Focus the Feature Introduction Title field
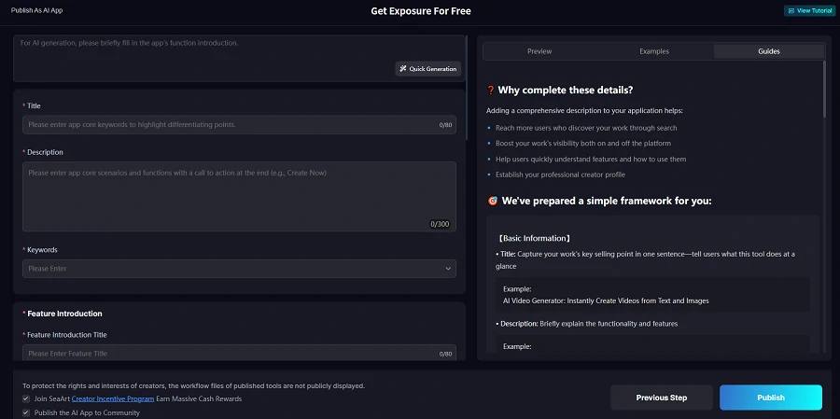 (x=239, y=353)
